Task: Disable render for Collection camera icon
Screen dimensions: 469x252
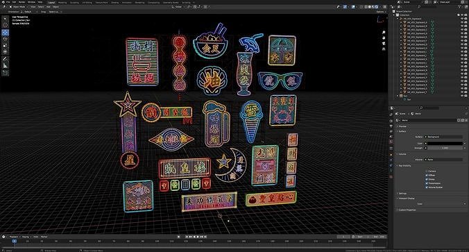Action: tap(466, 15)
